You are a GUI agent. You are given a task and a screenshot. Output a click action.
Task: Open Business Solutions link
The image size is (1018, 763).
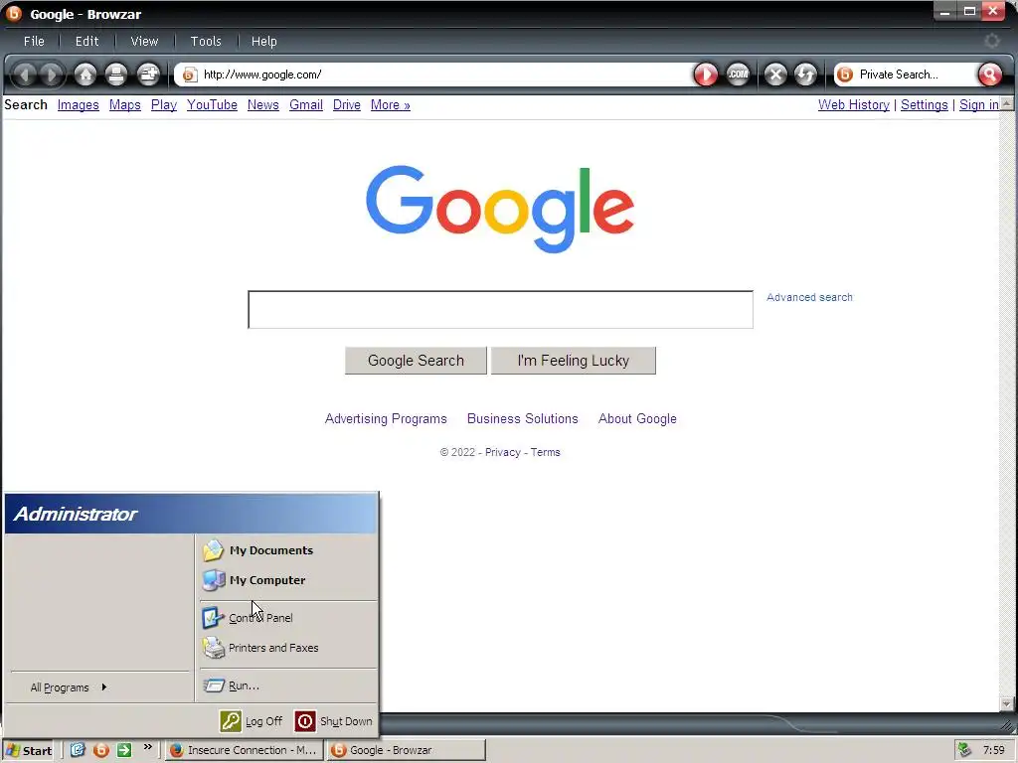pyautogui.click(x=523, y=419)
